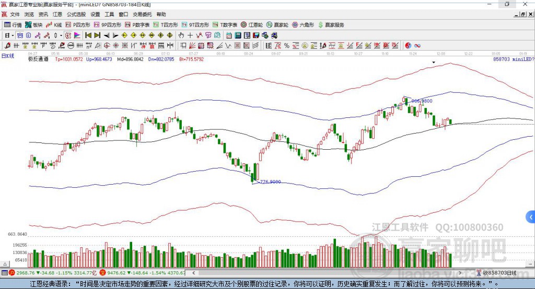Select the zigzag wave line tool
Image resolution: width=535 pixels, height=289 pixels.
tap(228, 46)
